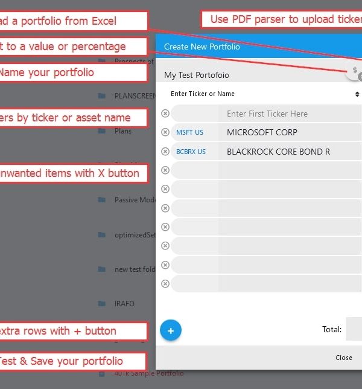Image resolution: width=362 pixels, height=389 pixels.
Task: Open the IRAFO folder icon
Action: (102, 304)
